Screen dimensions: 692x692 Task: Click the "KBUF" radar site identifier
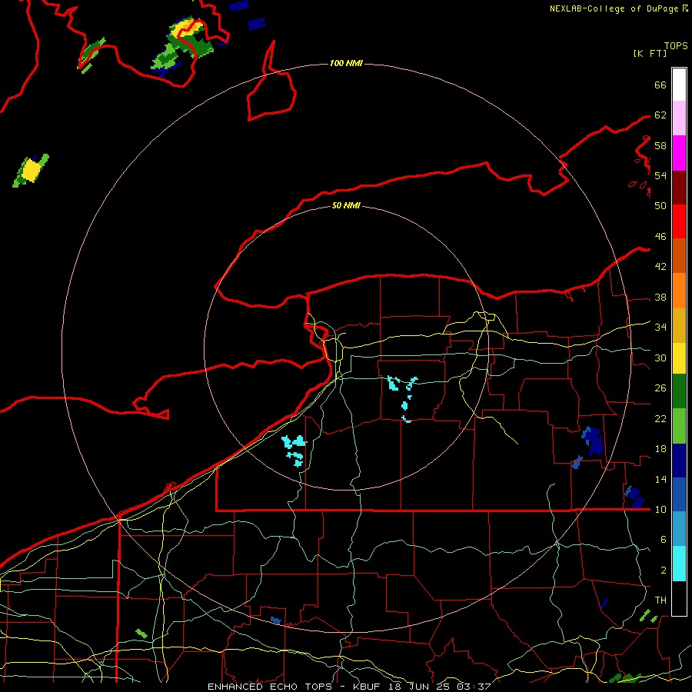pos(368,687)
